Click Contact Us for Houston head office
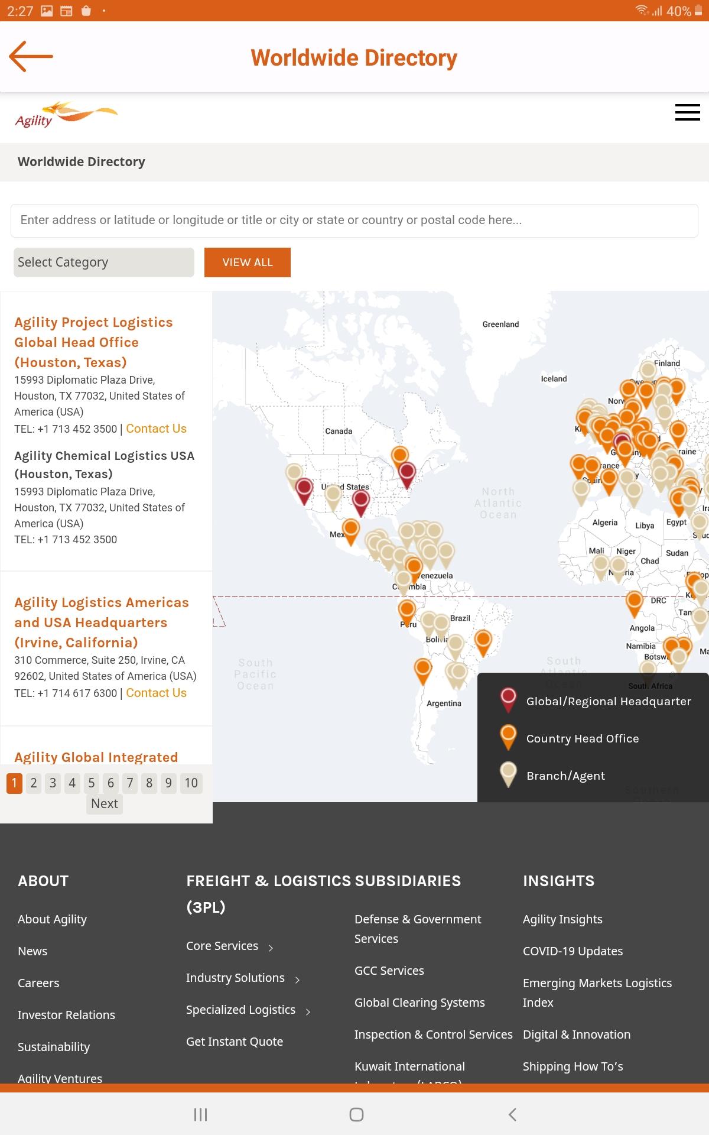709x1135 pixels. (x=156, y=429)
